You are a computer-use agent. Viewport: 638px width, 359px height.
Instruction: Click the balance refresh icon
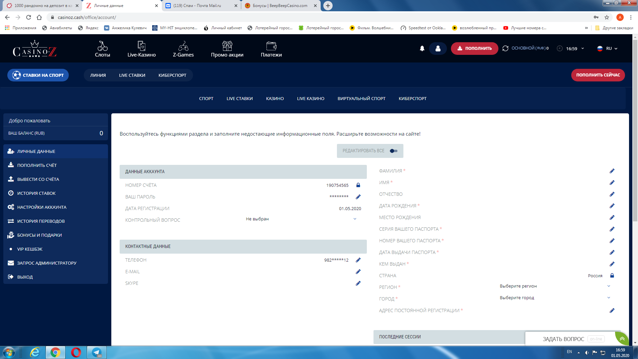pos(505,49)
